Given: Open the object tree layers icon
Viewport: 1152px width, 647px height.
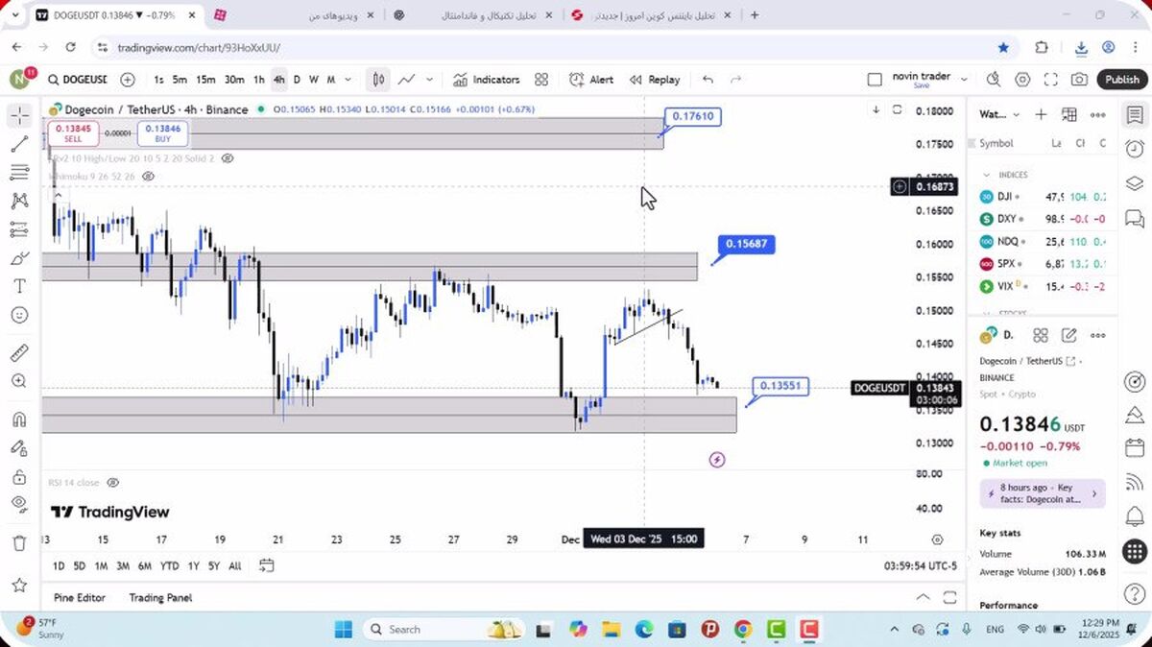Looking at the screenshot, I should tap(1135, 183).
